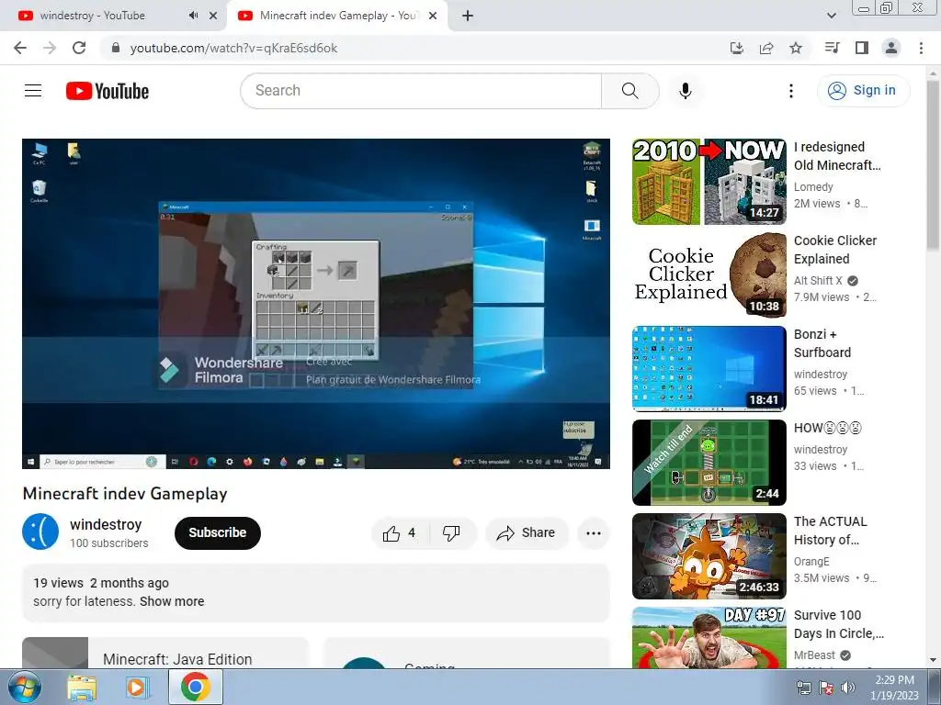Open Chrome profile avatar
The height and width of the screenshot is (705, 941).
click(891, 48)
